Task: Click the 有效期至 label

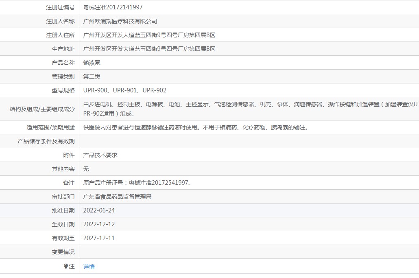Action: point(63,238)
